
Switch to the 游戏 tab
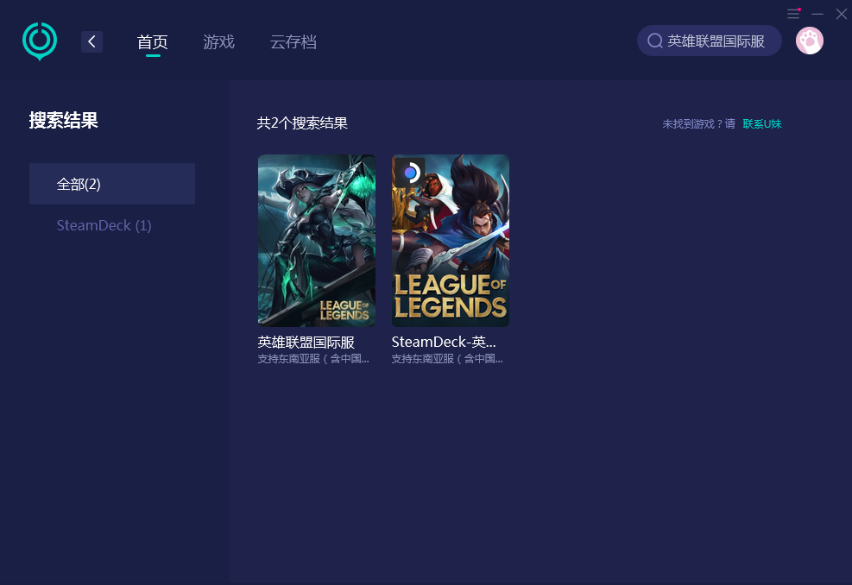219,41
